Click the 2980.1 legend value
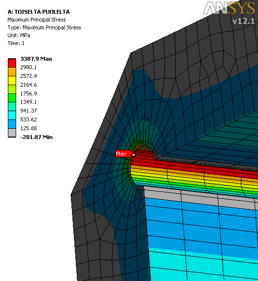258x281 pixels. 28,67
